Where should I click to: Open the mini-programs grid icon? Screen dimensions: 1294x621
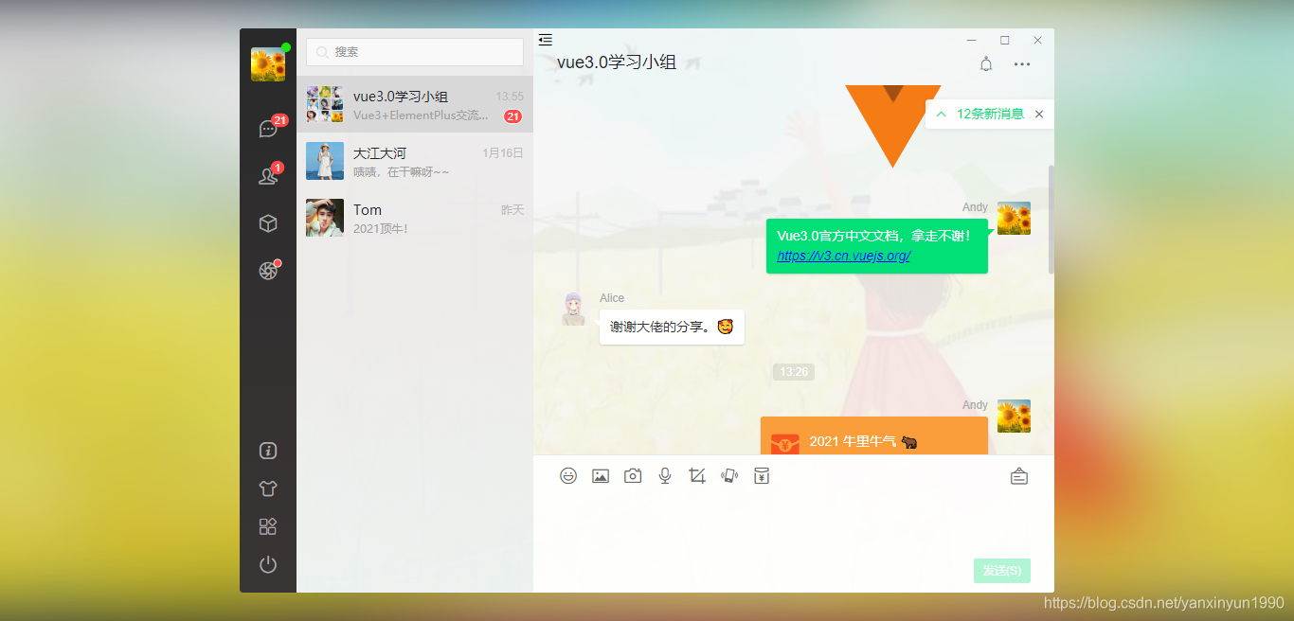coord(268,525)
